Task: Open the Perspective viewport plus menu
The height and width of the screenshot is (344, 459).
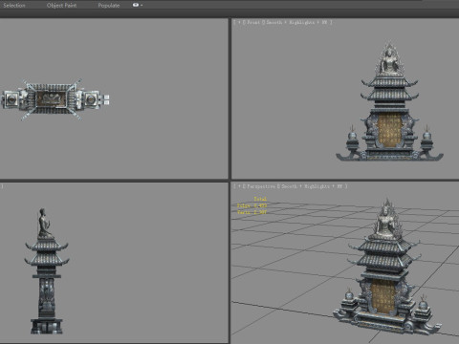Action: point(239,186)
